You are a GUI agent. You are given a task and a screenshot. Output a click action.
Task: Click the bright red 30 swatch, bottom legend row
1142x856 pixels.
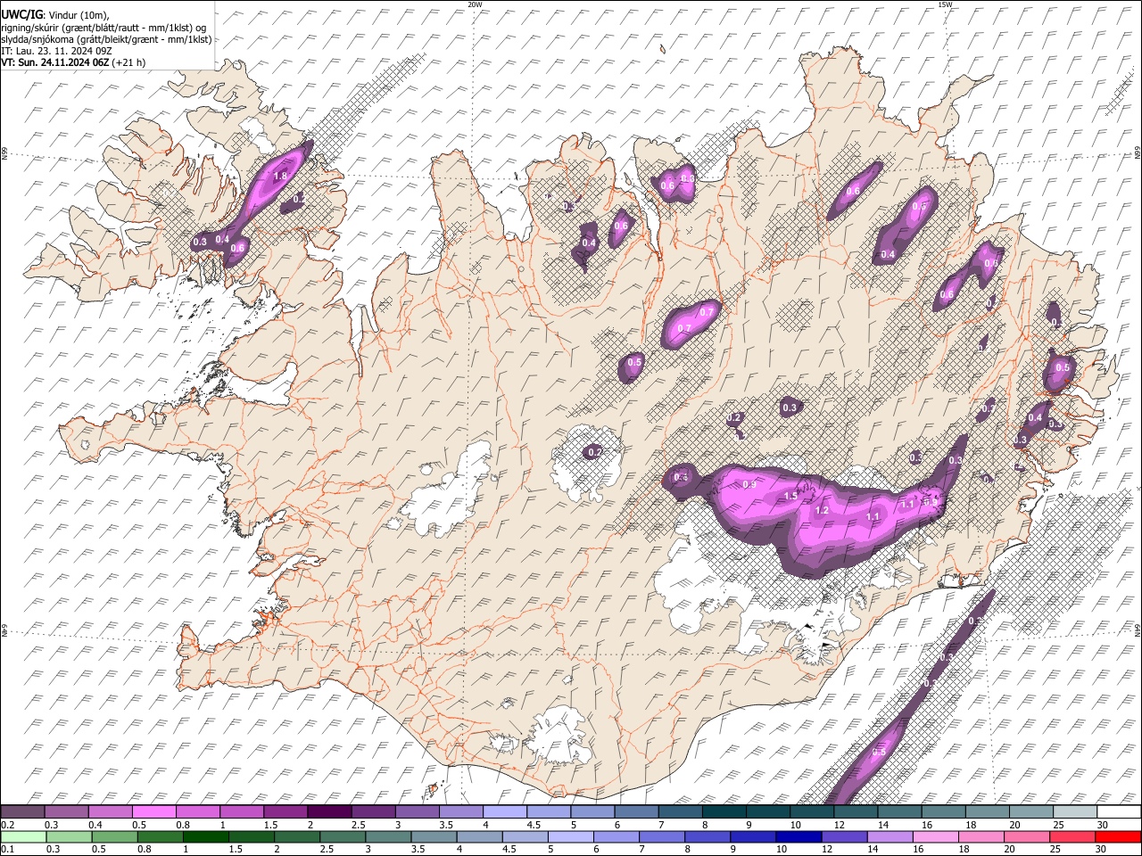pyautogui.click(x=1118, y=836)
